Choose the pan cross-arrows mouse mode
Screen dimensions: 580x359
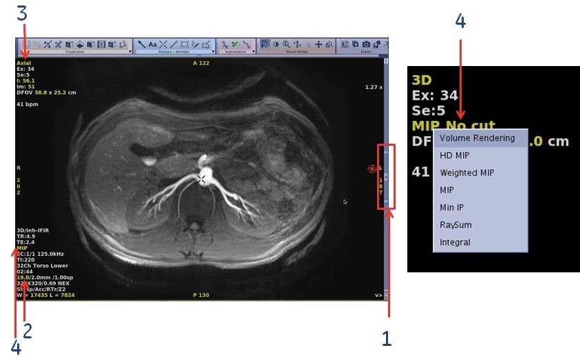click(319, 44)
